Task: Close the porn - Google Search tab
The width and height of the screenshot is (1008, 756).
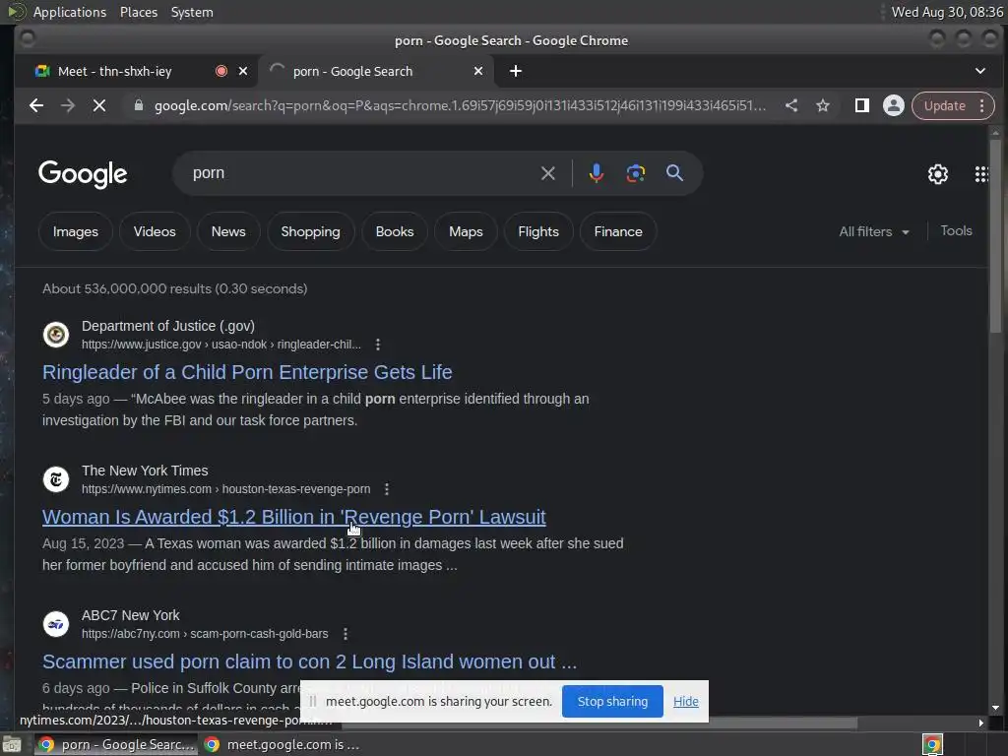Action: [478, 71]
